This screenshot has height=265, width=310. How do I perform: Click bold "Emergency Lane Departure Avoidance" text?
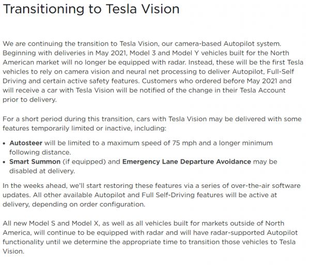pyautogui.click(x=187, y=162)
